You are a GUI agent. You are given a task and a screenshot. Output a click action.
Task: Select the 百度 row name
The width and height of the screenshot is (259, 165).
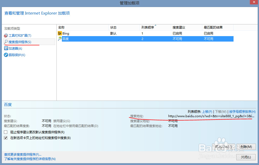pos(66,39)
